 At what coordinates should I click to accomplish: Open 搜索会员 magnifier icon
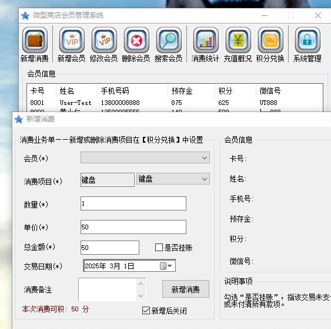pyautogui.click(x=169, y=40)
